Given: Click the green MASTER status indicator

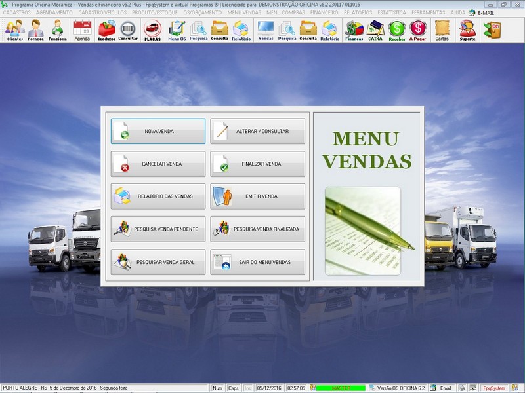Looking at the screenshot, I should pos(341,388).
